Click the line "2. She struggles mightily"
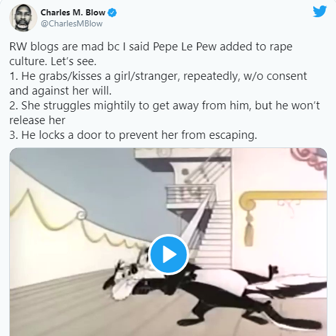Image resolution: width=336 pixels, height=336 pixels. tap(165, 106)
